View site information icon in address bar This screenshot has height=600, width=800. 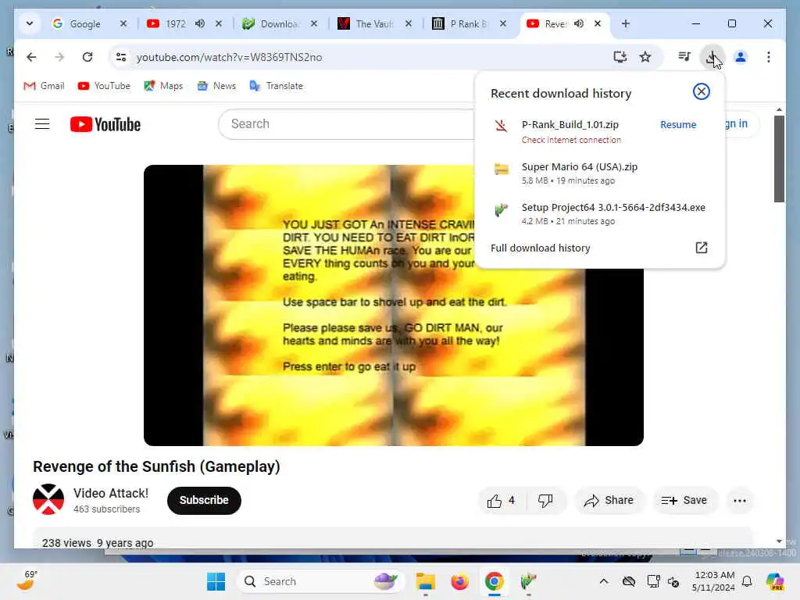pyautogui.click(x=121, y=57)
